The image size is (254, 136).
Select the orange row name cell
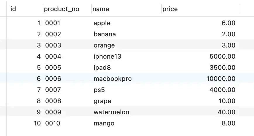[104, 45]
